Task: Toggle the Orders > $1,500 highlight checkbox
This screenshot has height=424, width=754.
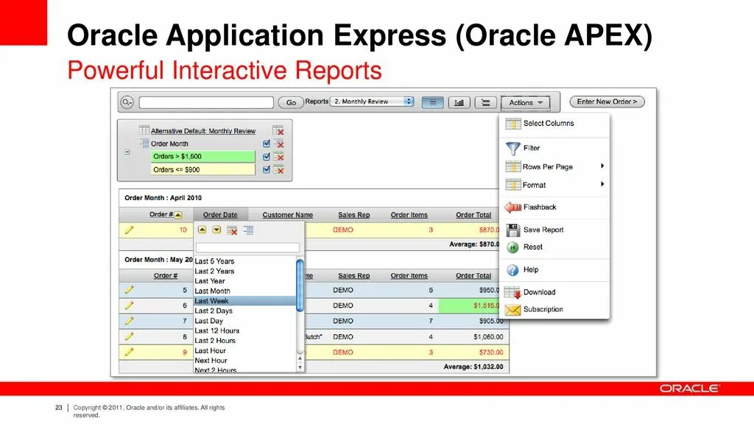Action: (x=267, y=156)
